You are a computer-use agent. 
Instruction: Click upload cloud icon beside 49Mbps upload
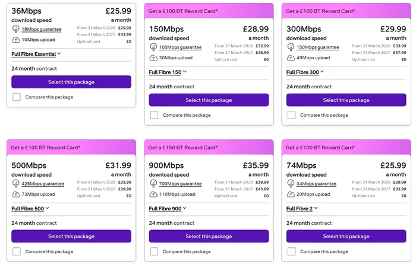click(291, 58)
